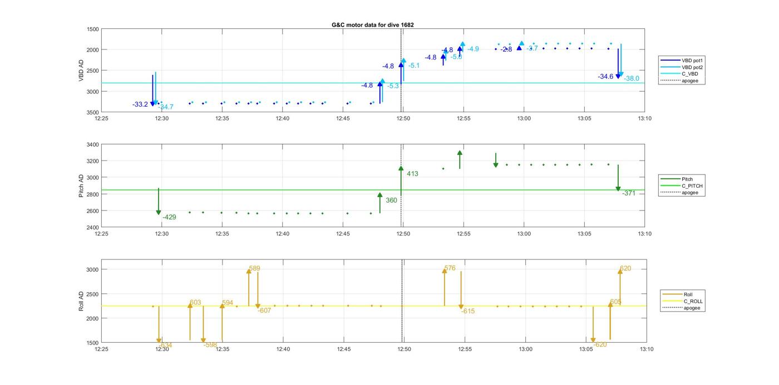Click the '-34.6' VBD data label
Viewport: 779px width, 385px height.
pyautogui.click(x=606, y=77)
